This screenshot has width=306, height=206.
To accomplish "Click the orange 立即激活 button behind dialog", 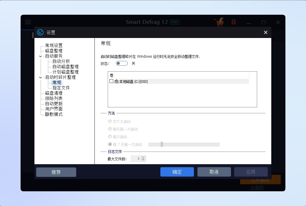I will tap(260, 180).
